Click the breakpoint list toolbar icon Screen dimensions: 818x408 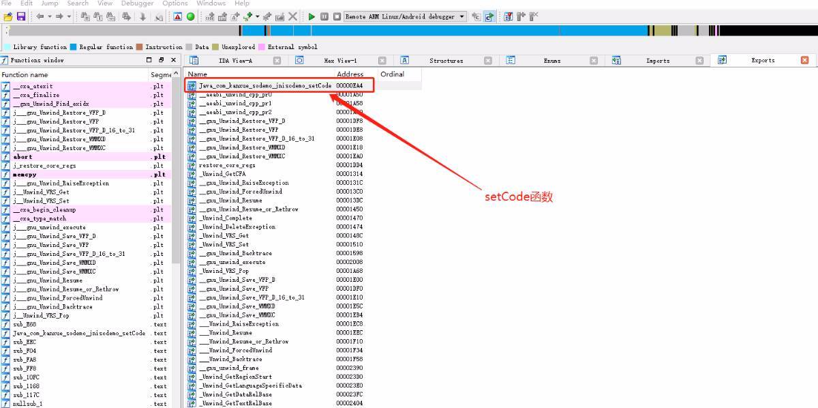508,16
